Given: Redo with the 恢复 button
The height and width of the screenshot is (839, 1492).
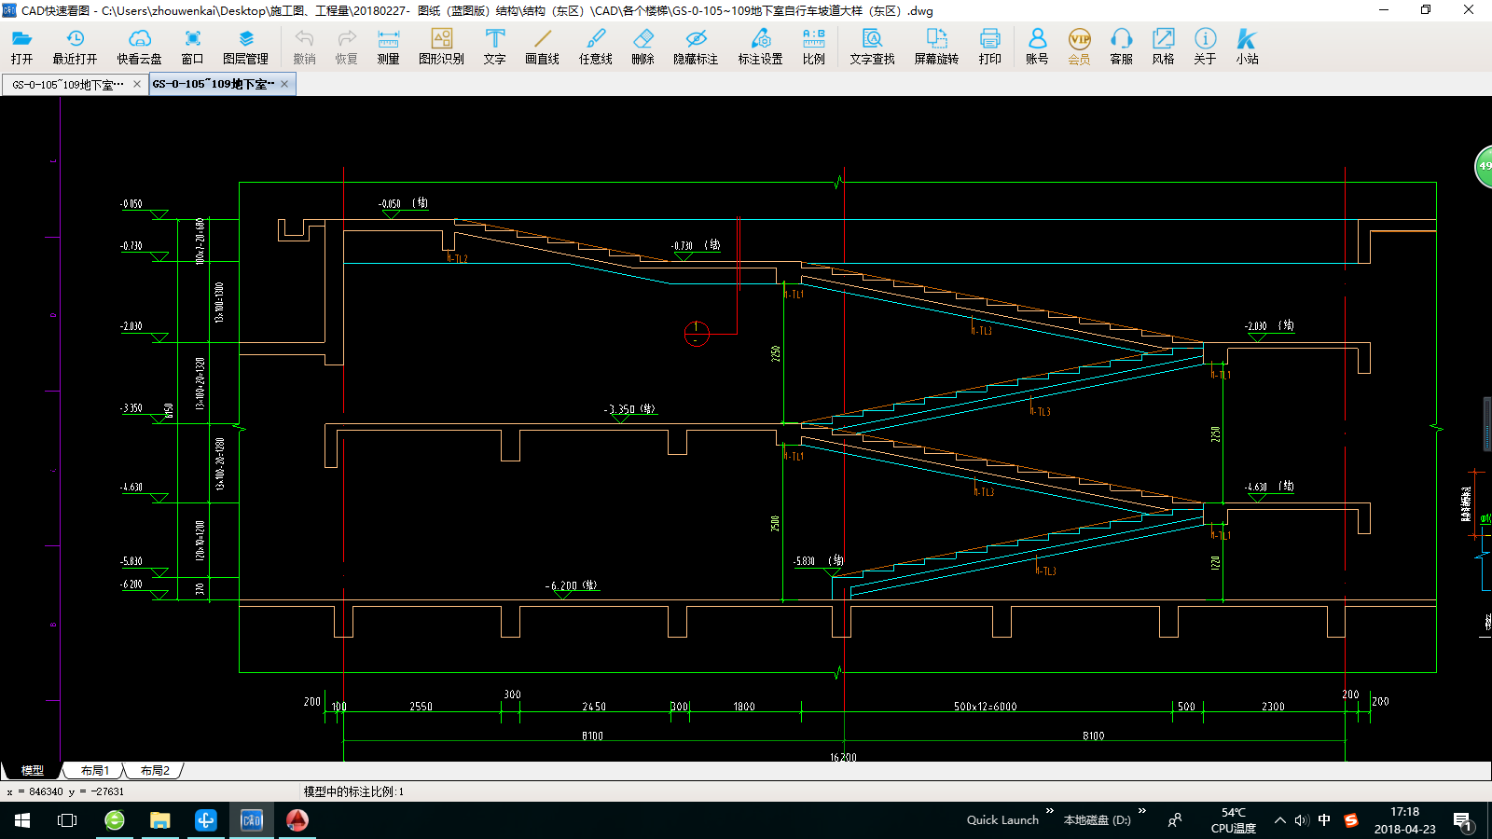Looking at the screenshot, I should coord(346,47).
